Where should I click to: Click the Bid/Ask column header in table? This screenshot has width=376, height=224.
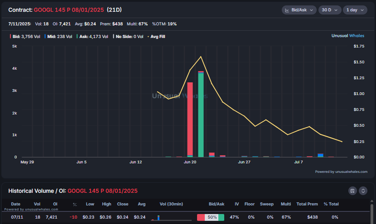[x=217, y=204]
